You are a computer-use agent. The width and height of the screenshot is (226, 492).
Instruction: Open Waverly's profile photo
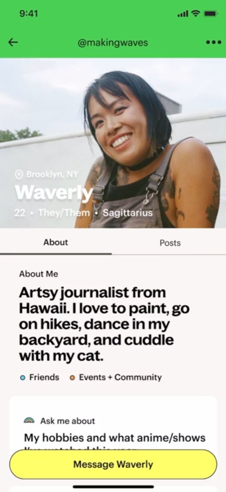tap(113, 143)
